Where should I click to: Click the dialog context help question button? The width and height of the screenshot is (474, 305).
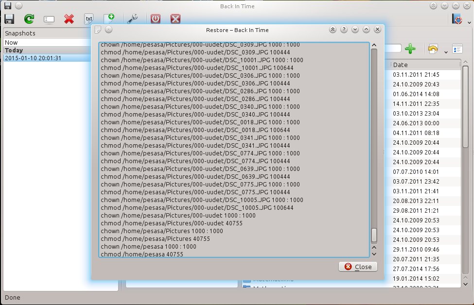click(344, 30)
